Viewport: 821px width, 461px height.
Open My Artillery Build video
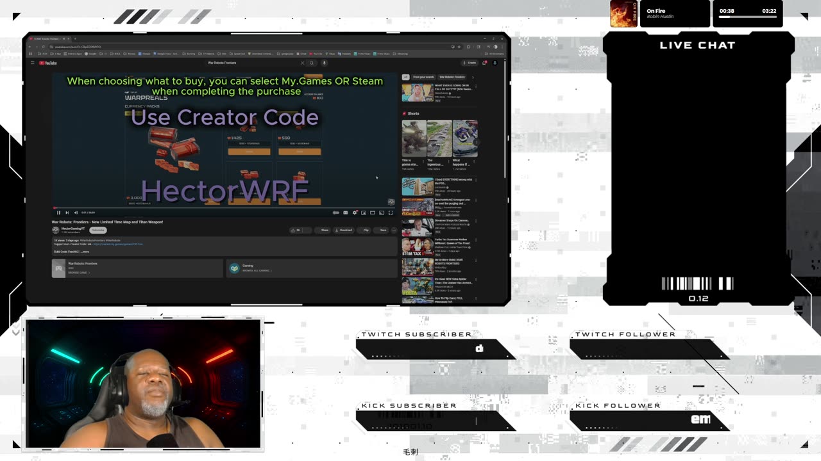(x=418, y=266)
